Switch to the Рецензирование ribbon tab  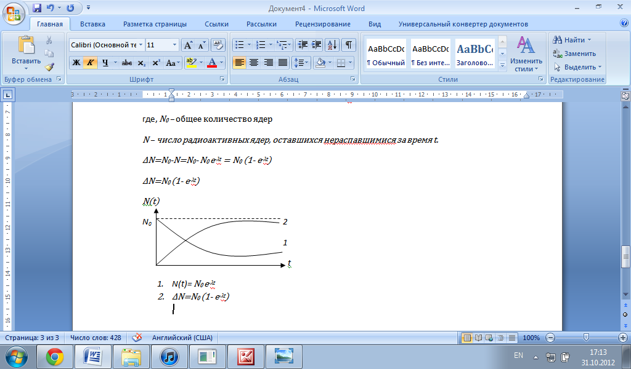coord(323,24)
